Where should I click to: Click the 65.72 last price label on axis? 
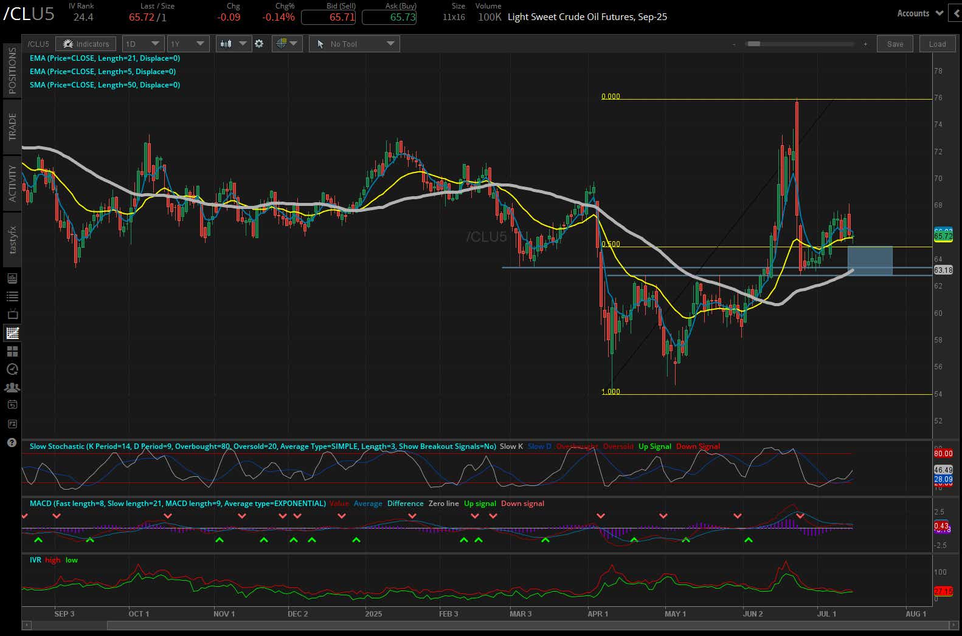[943, 236]
